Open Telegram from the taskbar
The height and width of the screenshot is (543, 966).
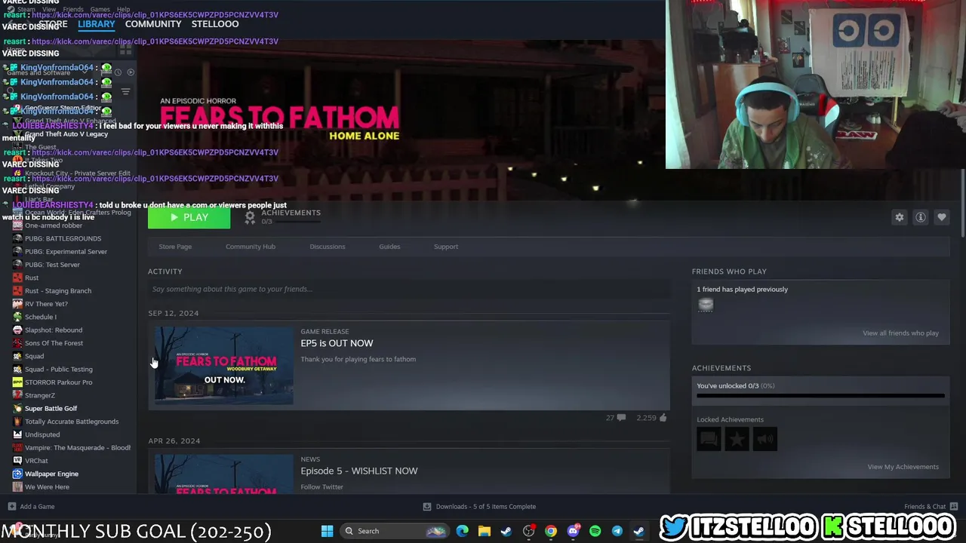coord(617,531)
